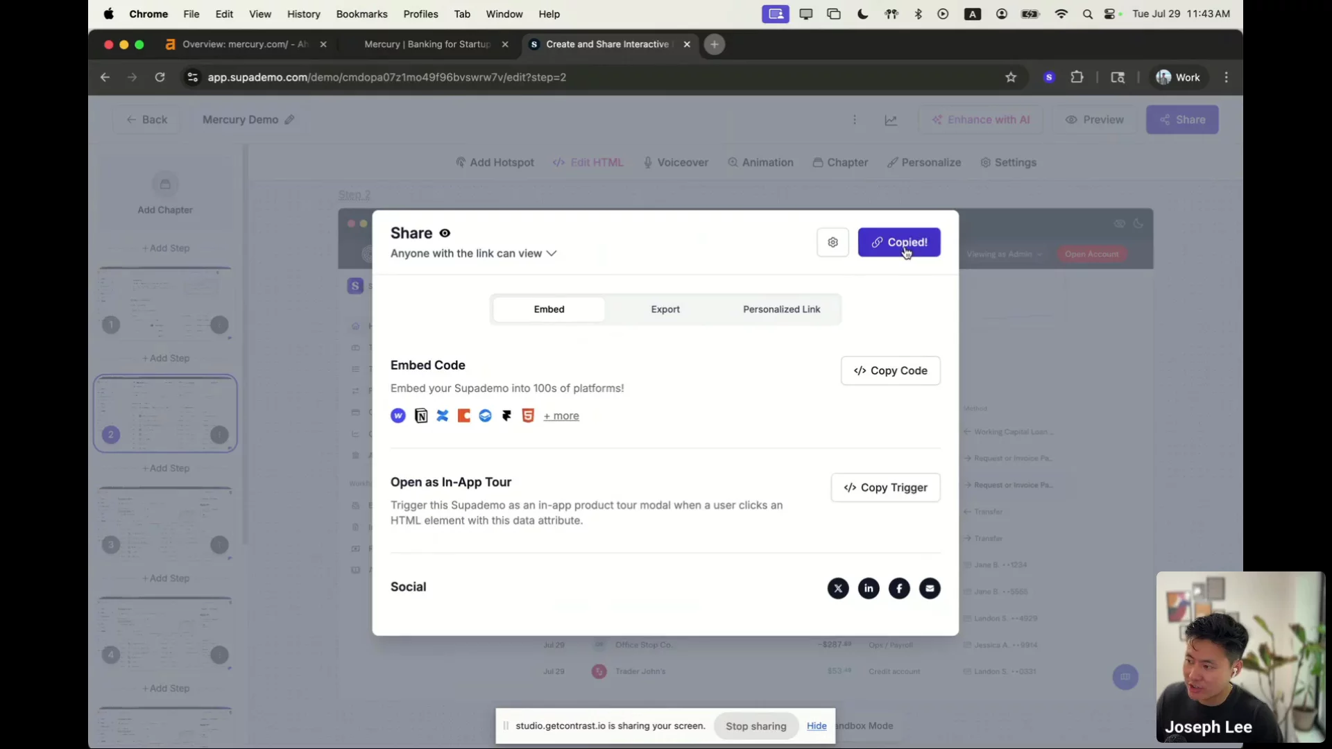This screenshot has width=1332, height=749.
Task: Open Chrome three-dot menu
Action: pos(1227,77)
